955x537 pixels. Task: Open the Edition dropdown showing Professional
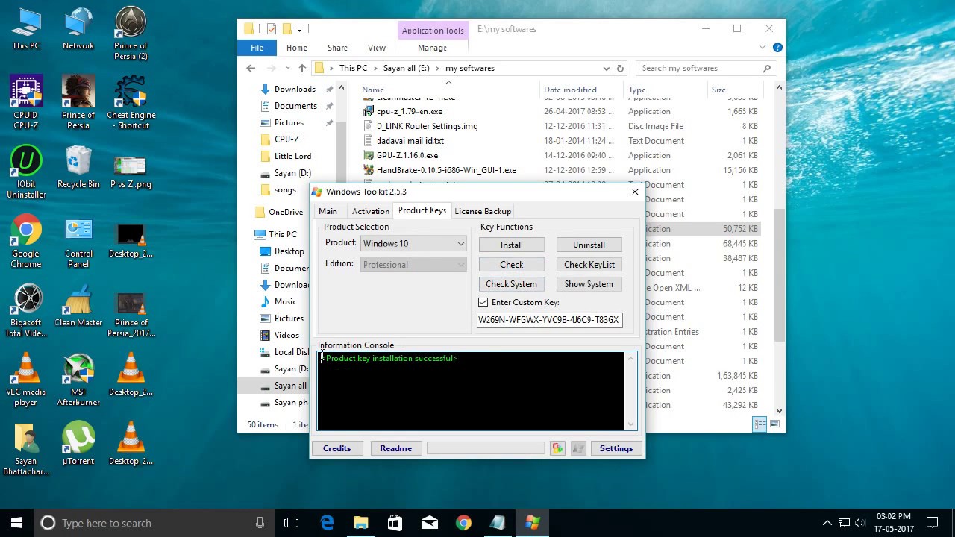click(413, 265)
